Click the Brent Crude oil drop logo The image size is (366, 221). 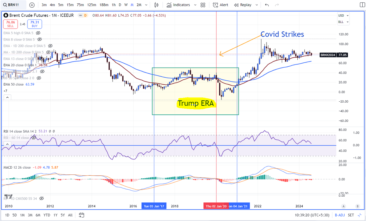click(x=5, y=15)
